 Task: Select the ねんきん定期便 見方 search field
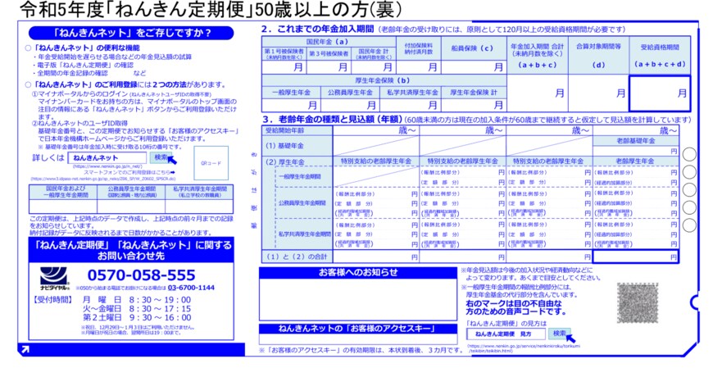[x=503, y=334]
